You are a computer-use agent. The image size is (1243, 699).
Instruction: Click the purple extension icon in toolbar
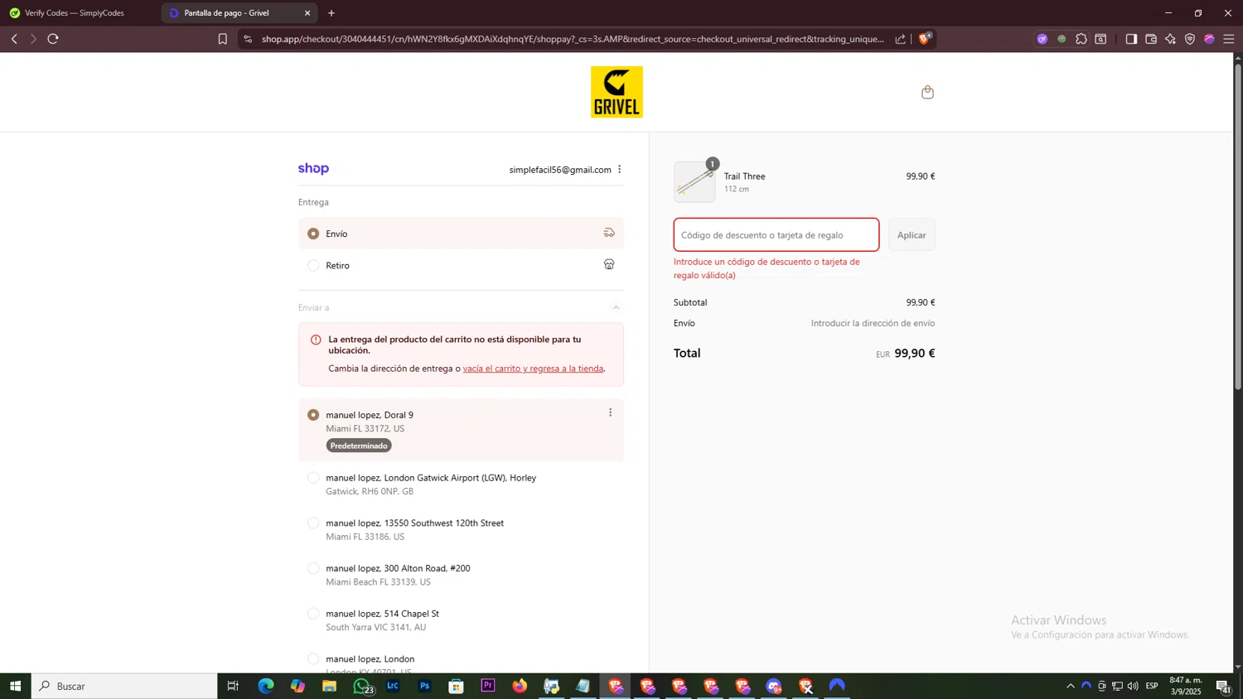pyautogui.click(x=1042, y=39)
